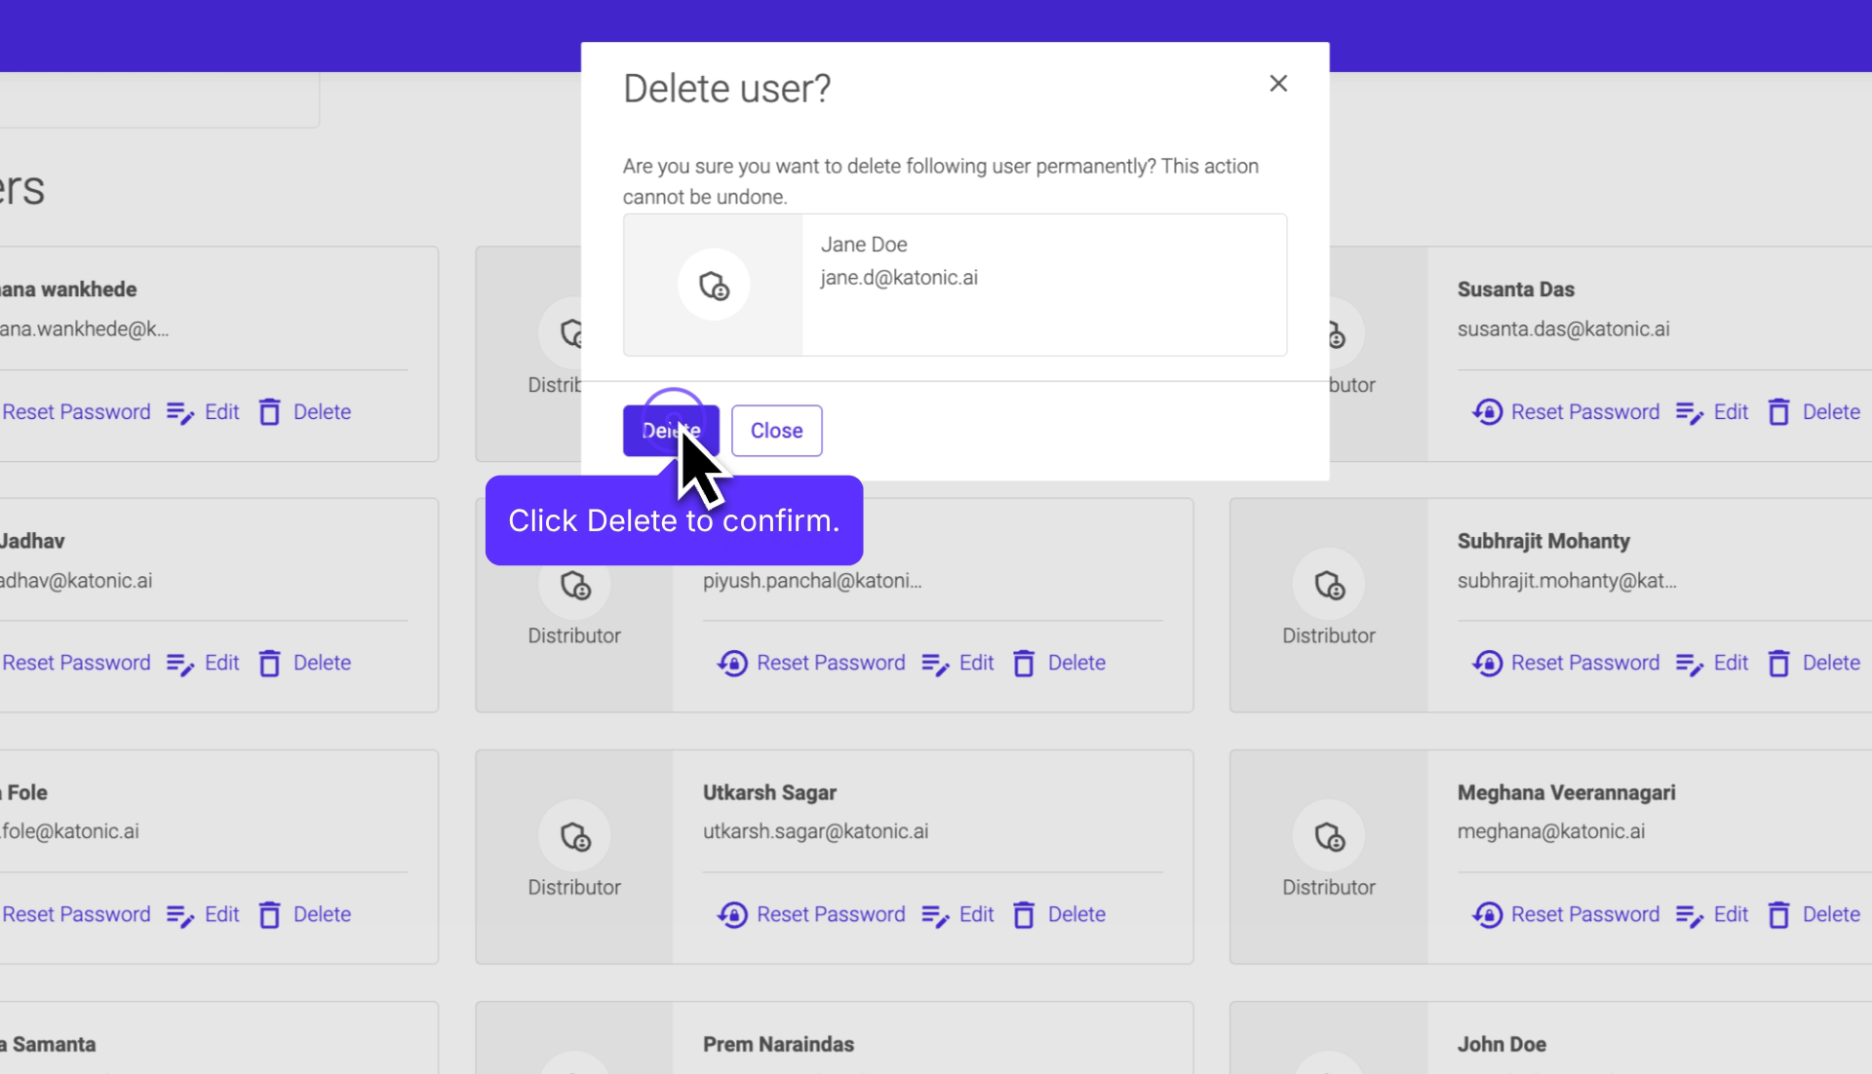Click the email jane.d@katonic.ai in the dialog
This screenshot has width=1872, height=1074.
click(x=898, y=278)
